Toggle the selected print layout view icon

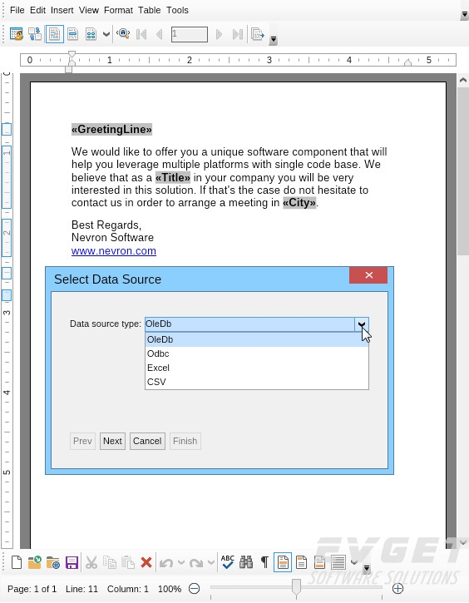tap(283, 562)
